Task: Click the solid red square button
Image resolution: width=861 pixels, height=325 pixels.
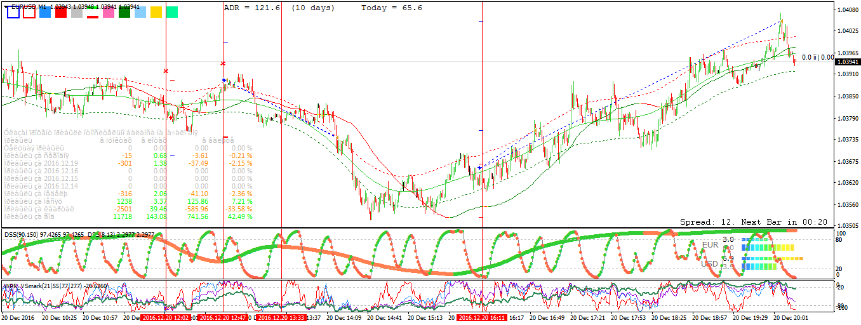Action: click(61, 12)
